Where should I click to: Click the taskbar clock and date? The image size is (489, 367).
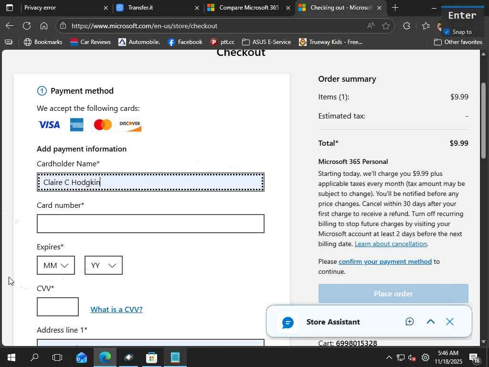448,357
